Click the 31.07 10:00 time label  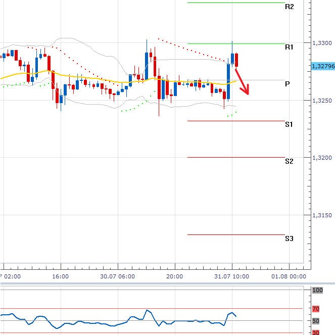[231, 276]
